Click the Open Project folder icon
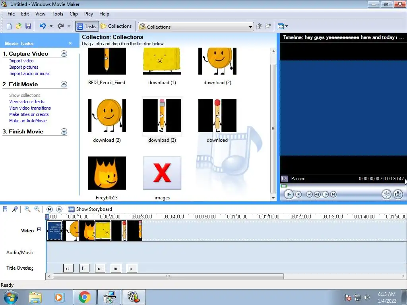Viewport: 407px width, 305px height. (18, 26)
